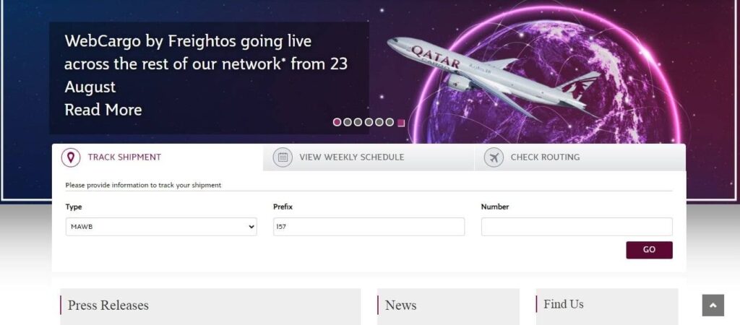The height and width of the screenshot is (325, 740).
Task: Click the Track Shipment location pin icon
Action: tap(71, 157)
